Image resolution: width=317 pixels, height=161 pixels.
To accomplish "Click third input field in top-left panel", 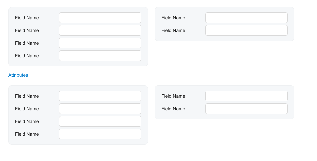I will (100, 43).
